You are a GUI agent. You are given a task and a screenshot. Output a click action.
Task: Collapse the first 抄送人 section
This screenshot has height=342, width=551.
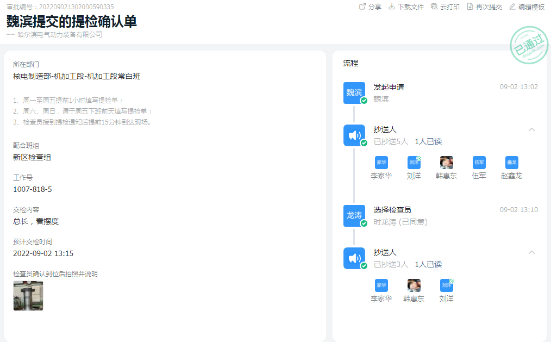[x=533, y=130]
